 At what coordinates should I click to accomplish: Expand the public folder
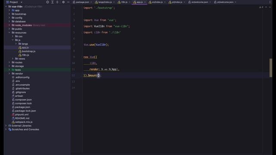[9, 29]
